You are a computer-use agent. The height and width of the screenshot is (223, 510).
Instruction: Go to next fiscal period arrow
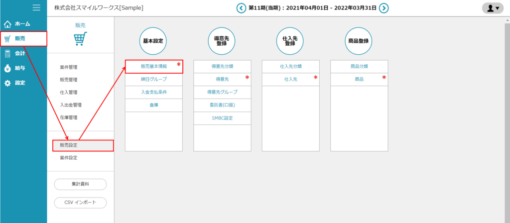point(384,8)
